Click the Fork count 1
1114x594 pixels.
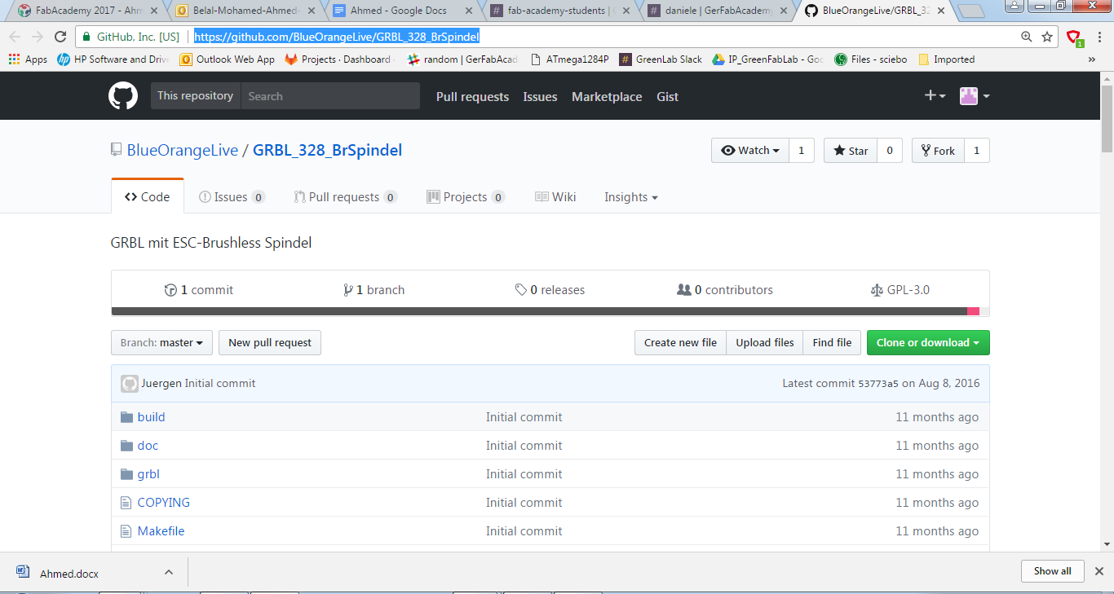coord(976,151)
